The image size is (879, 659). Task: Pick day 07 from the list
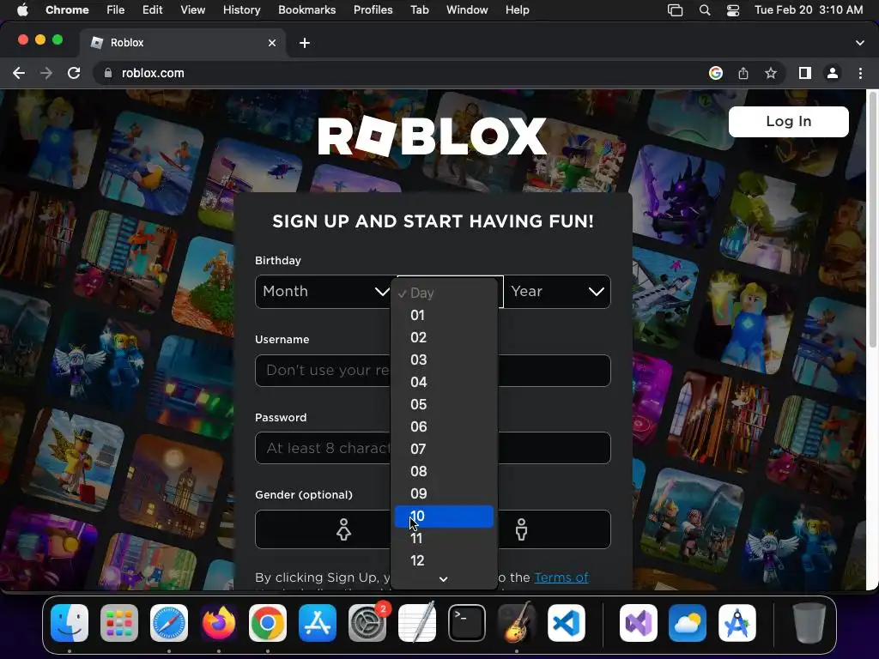tap(444, 449)
